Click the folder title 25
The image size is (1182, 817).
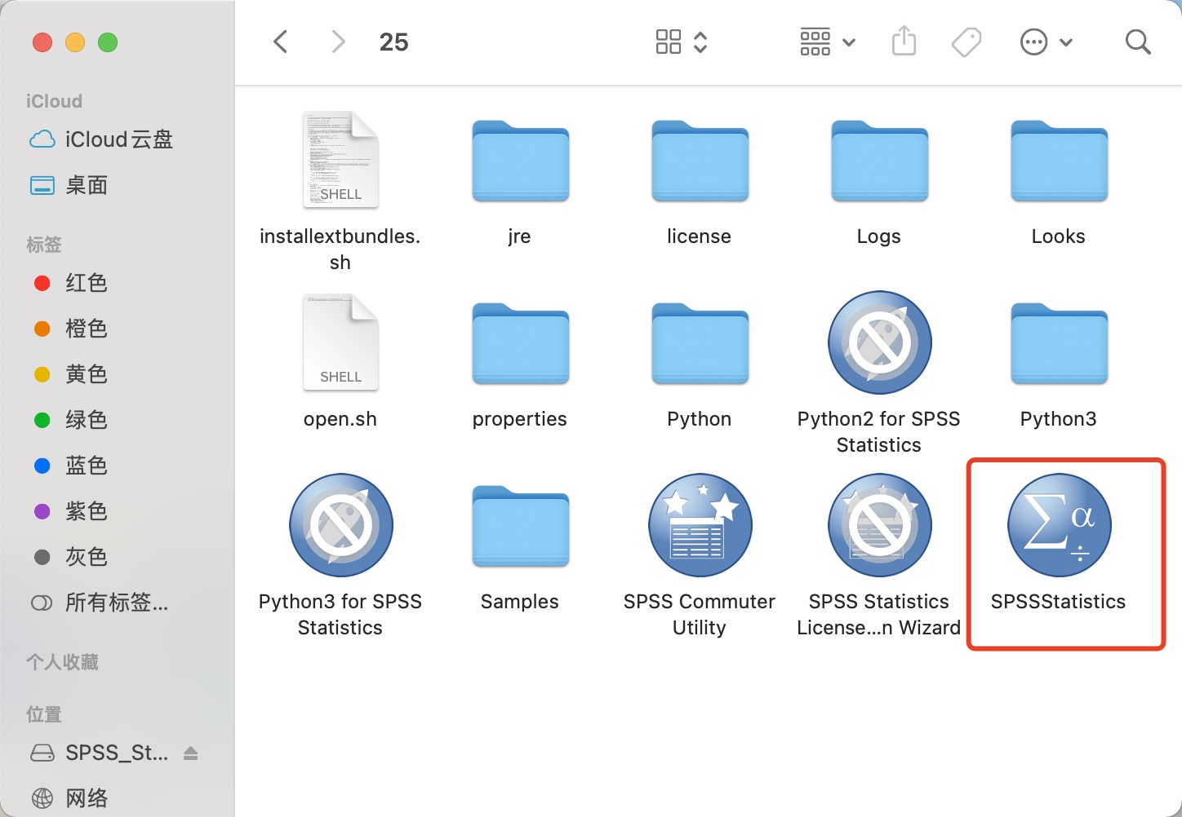pos(394,42)
